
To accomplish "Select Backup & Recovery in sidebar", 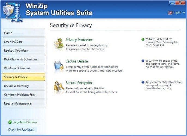I will [x=23, y=86].
